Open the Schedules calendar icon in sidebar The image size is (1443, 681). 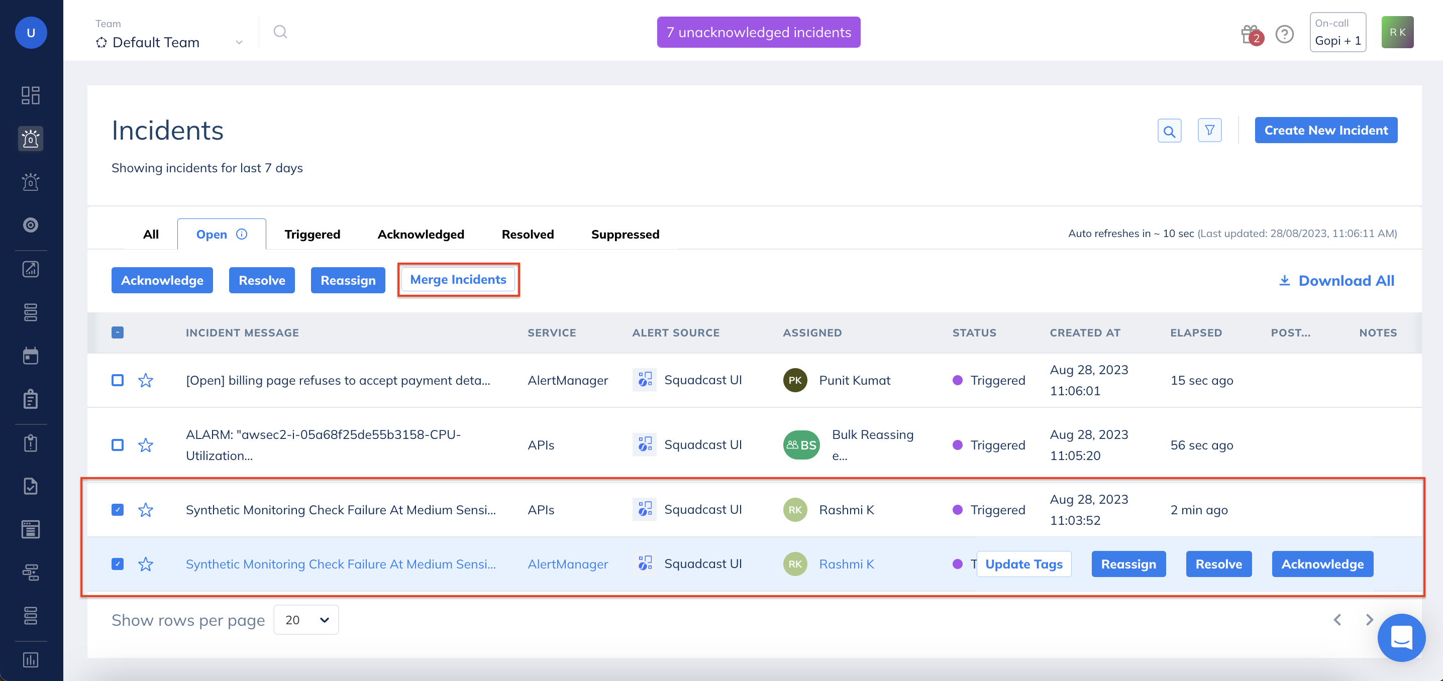tap(31, 355)
